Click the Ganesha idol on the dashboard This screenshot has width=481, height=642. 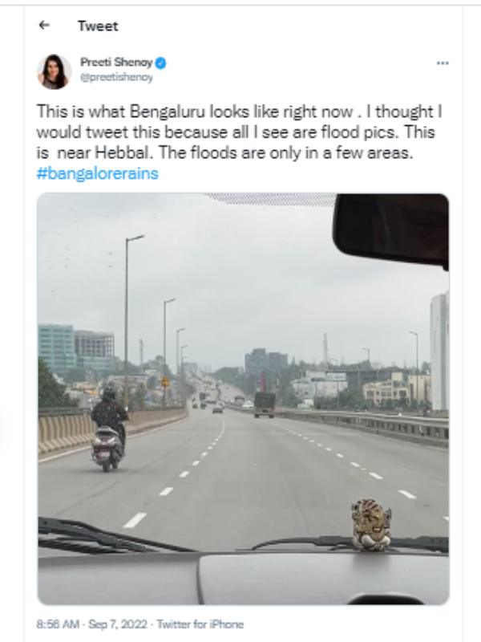[371, 524]
